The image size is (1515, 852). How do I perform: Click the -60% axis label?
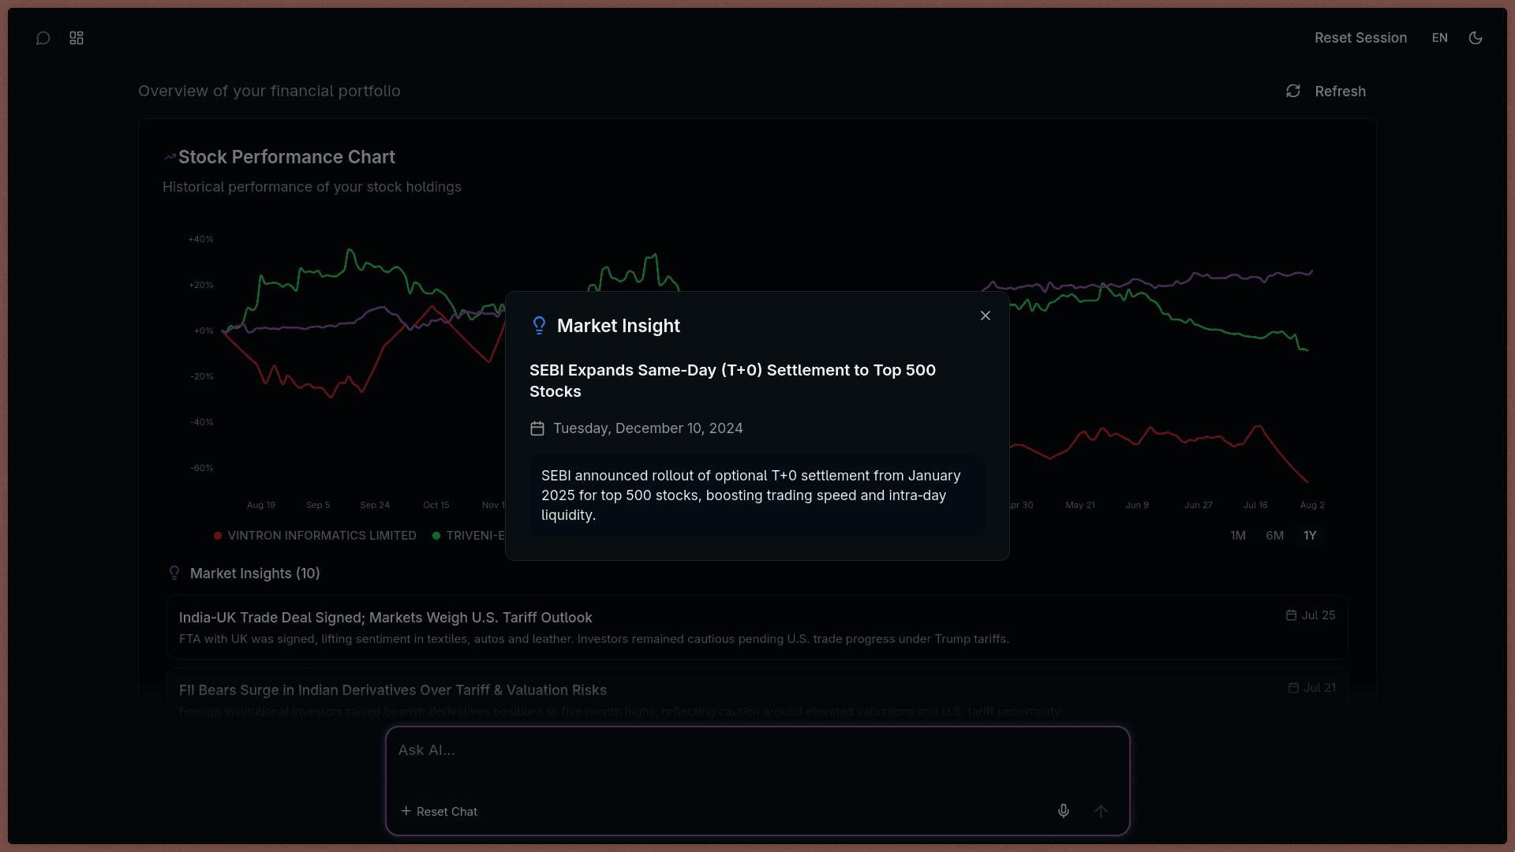point(201,468)
